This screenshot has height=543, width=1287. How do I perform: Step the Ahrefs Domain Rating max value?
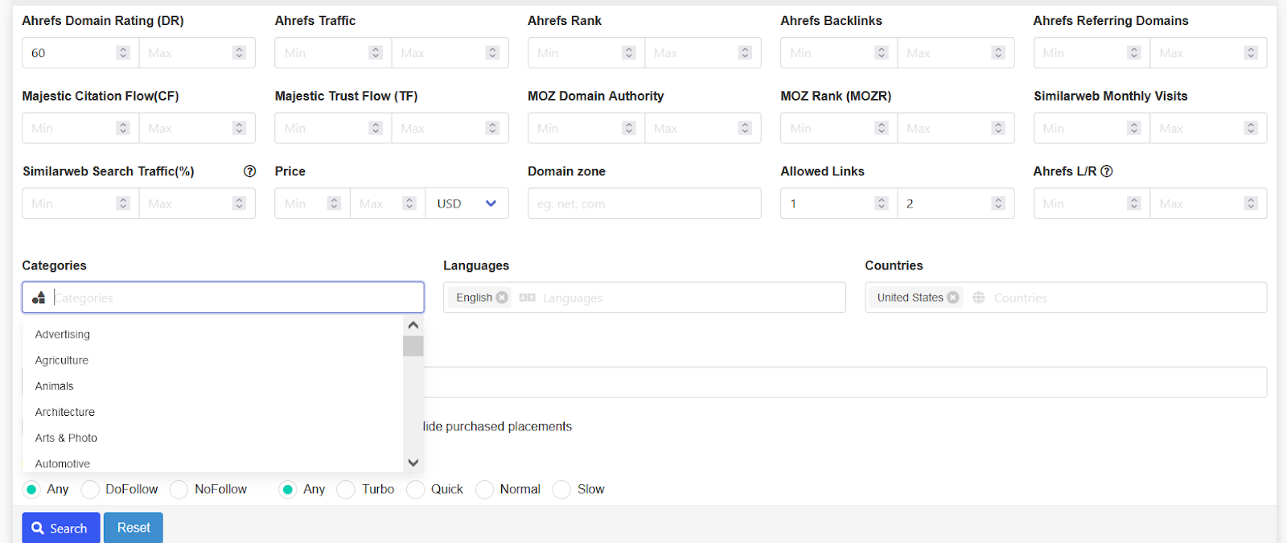click(239, 52)
